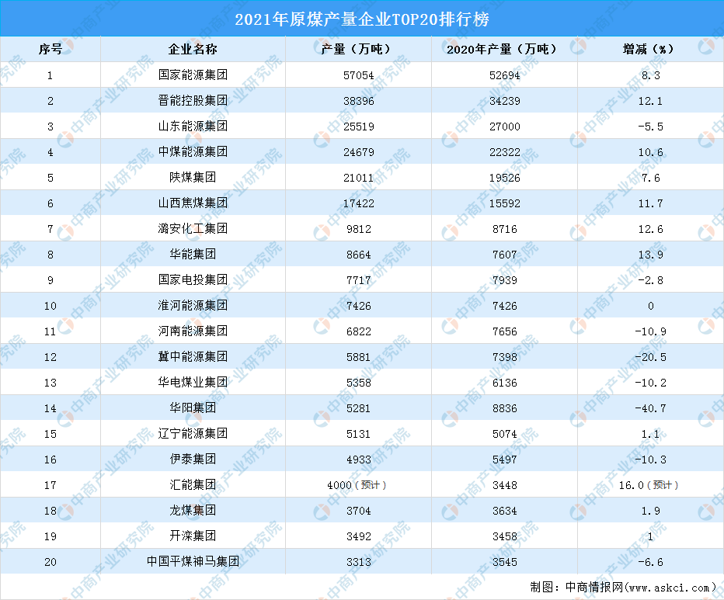This screenshot has height=600, width=724.
Task: Click production value '9812'
Action: tap(358, 229)
